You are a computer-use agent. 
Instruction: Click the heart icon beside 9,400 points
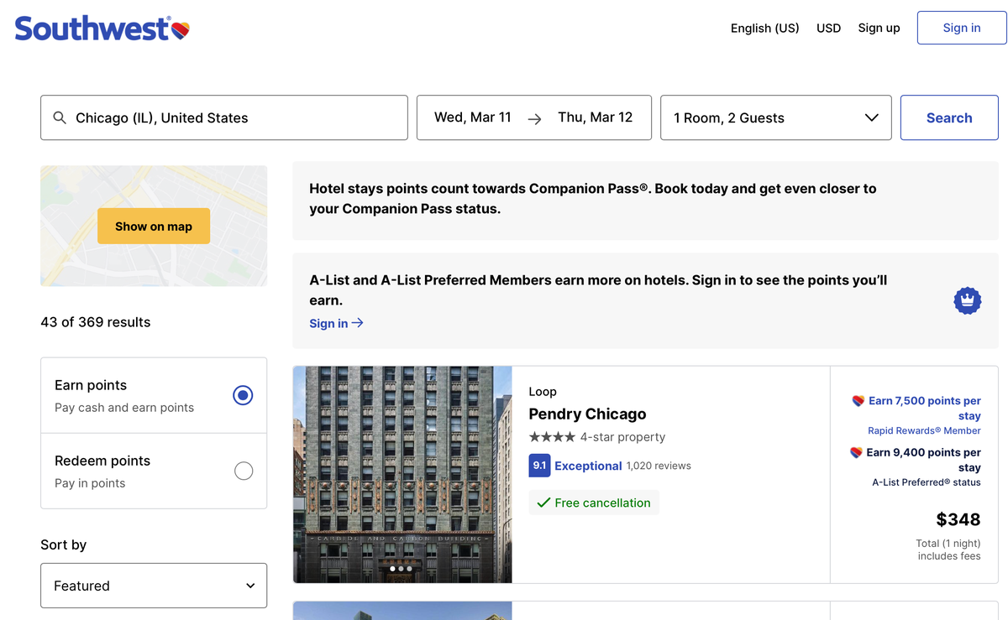click(x=858, y=452)
